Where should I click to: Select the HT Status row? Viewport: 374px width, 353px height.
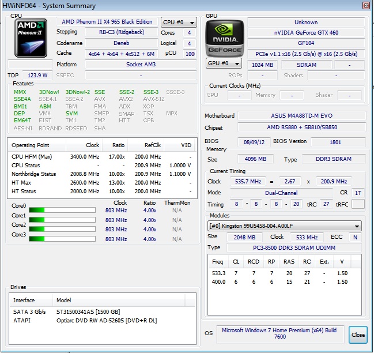(102, 191)
